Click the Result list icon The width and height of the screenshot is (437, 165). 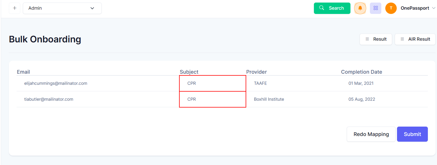(367, 39)
